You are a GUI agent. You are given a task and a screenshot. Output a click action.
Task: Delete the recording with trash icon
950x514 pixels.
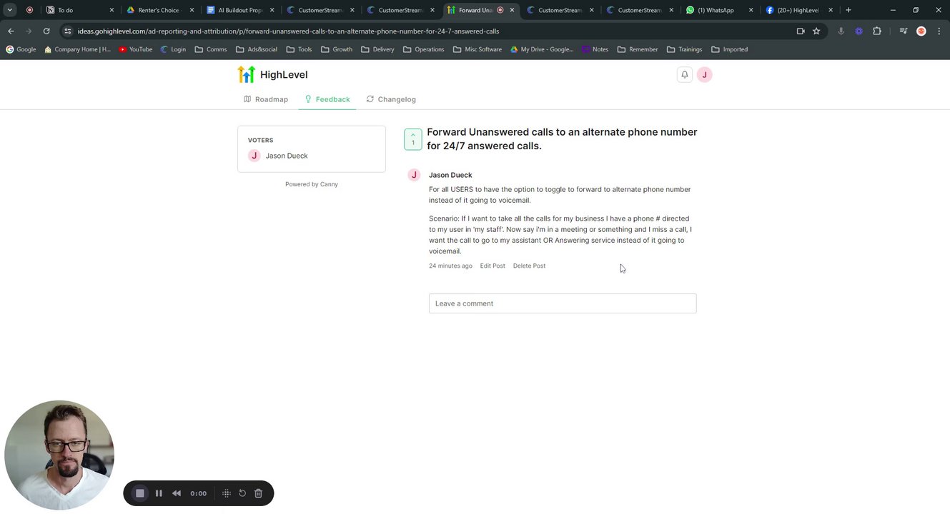pyautogui.click(x=259, y=493)
